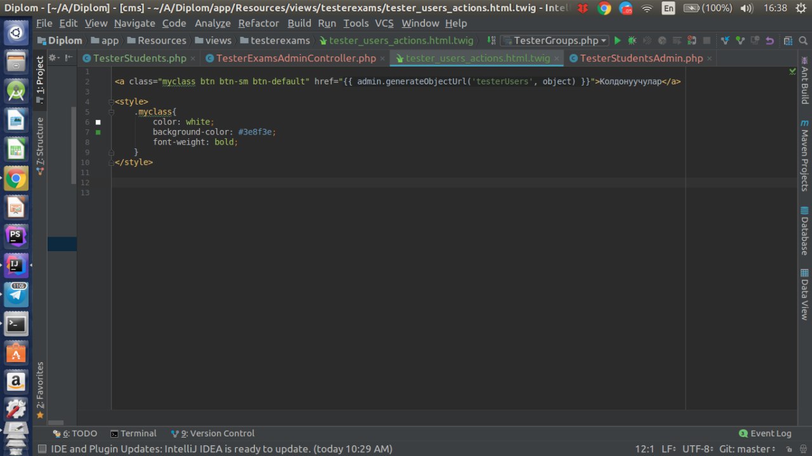Open project panel gear settings icon
The image size is (812, 456).
coord(54,58)
